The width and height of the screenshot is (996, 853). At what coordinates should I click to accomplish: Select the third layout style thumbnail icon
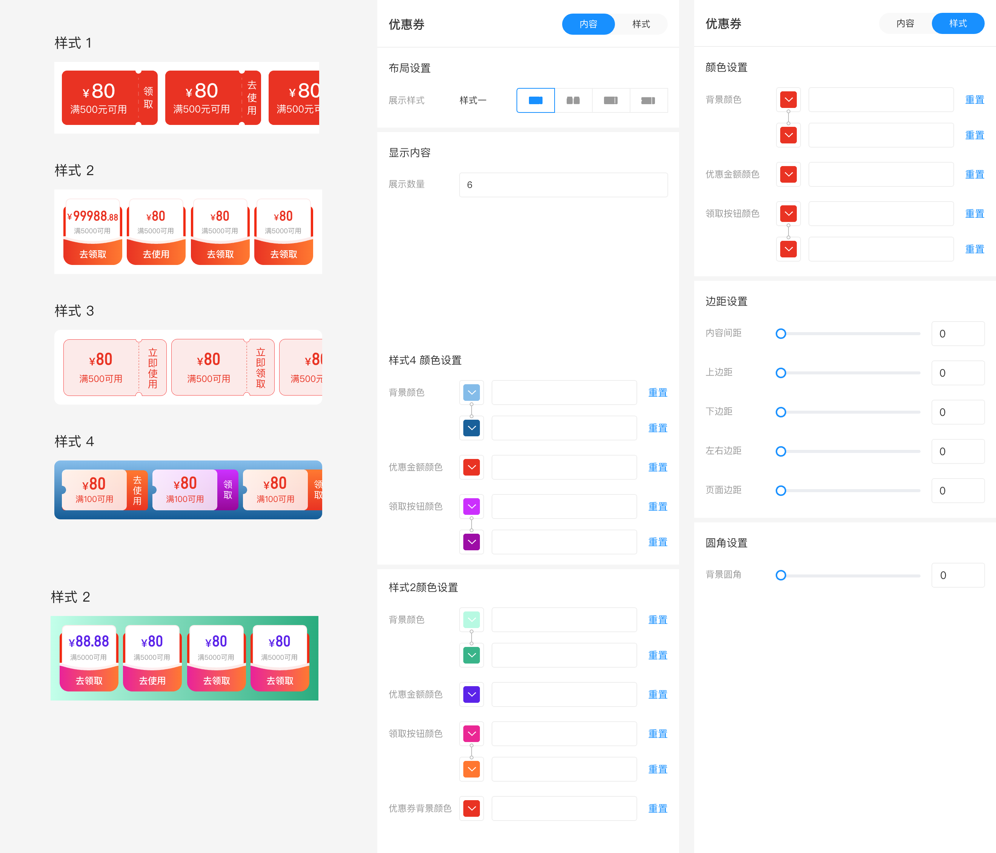click(x=610, y=100)
